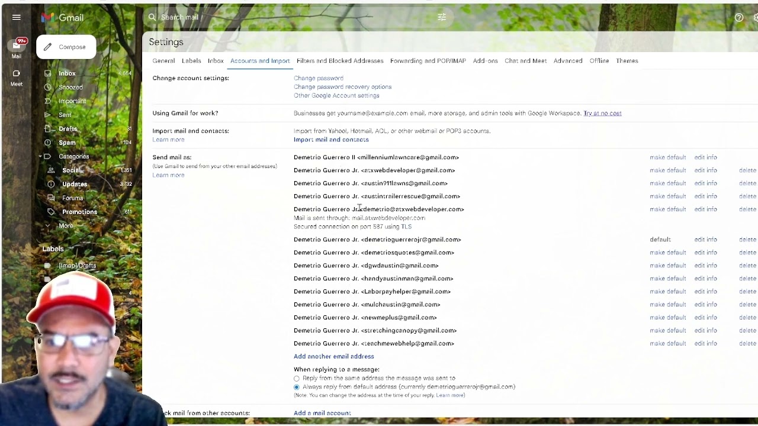Click Change password recovery options

point(342,87)
